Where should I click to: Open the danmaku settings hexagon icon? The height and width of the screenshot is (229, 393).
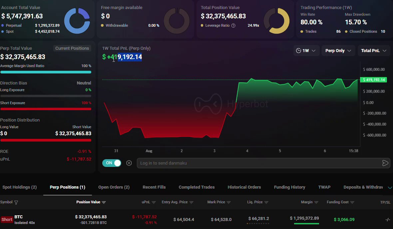pyautogui.click(x=129, y=163)
